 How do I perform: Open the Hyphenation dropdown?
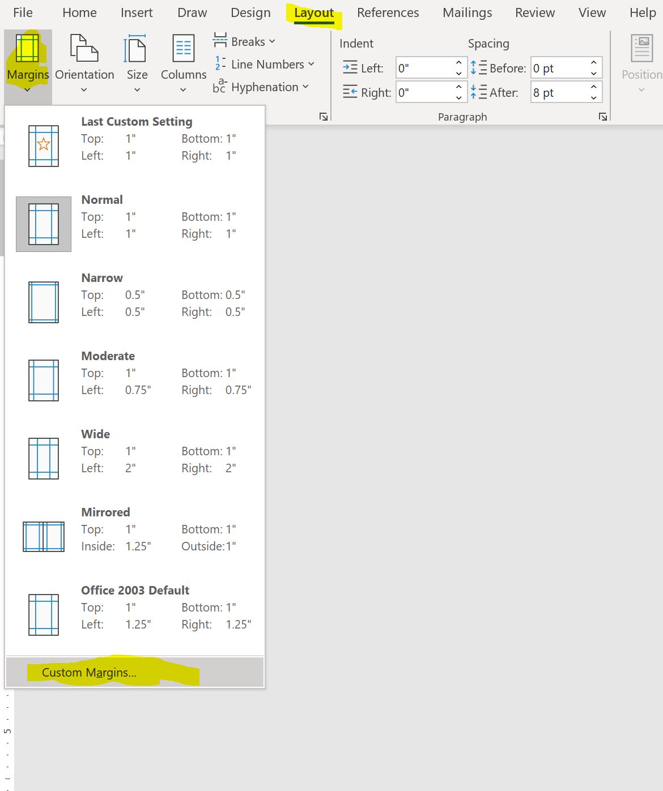pos(261,87)
